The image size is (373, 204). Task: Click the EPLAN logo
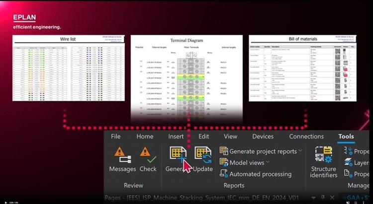[x=24, y=17]
